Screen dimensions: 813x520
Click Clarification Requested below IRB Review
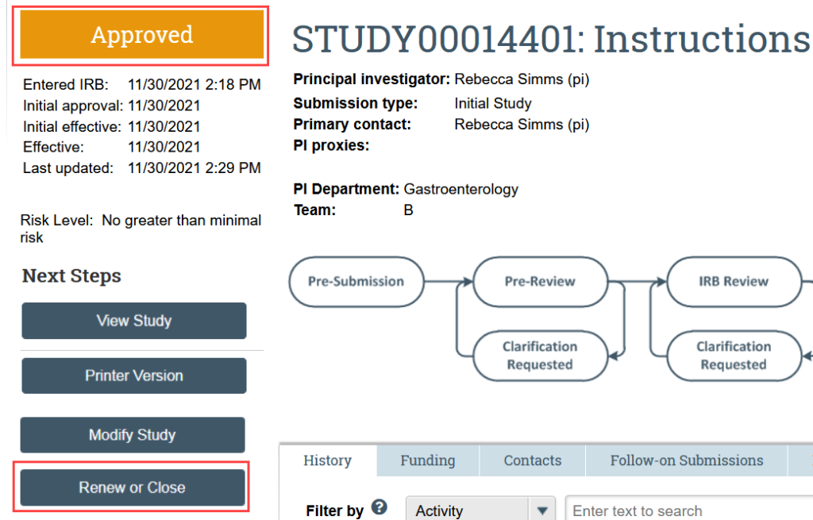click(x=733, y=356)
